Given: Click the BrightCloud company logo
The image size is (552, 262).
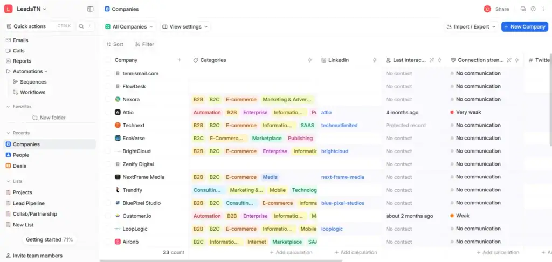Looking at the screenshot, I should tap(118, 151).
